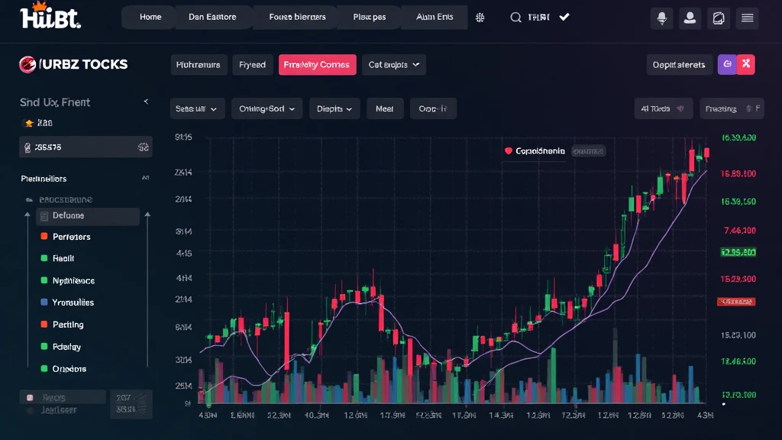782x440 pixels.
Task: Open notifications bell icon
Action: (x=661, y=18)
